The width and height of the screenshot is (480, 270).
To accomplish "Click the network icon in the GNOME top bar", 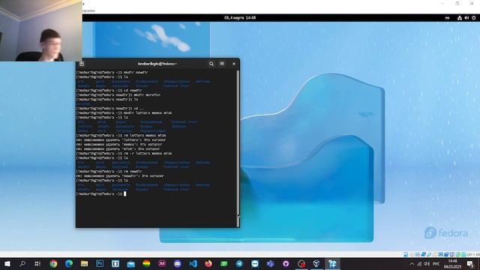I will pos(460,18).
